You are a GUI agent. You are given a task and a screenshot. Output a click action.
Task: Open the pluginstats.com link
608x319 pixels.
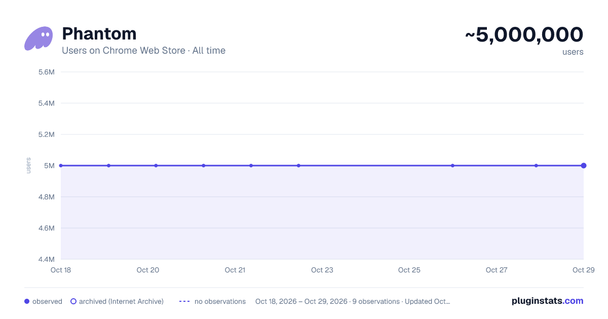click(548, 301)
